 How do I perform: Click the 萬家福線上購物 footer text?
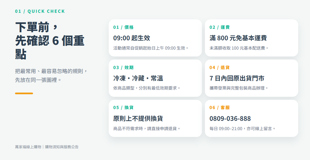[x=28, y=147]
